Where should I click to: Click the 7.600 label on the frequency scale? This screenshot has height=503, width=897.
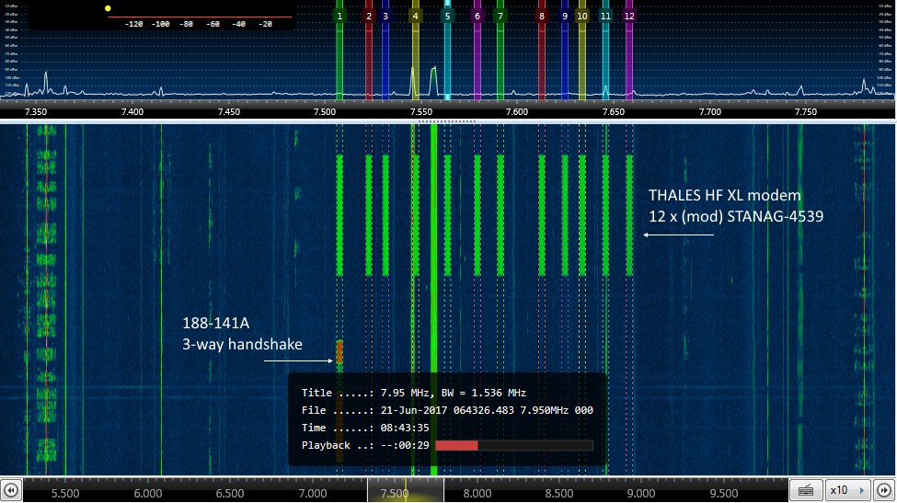tap(517, 112)
